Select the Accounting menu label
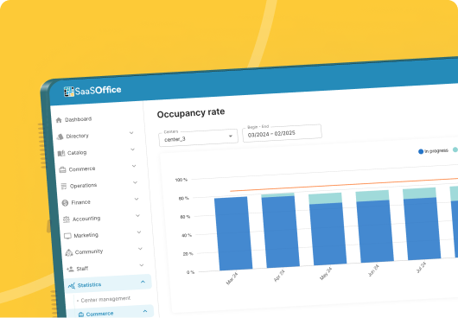This screenshot has width=458, height=318. tap(86, 219)
